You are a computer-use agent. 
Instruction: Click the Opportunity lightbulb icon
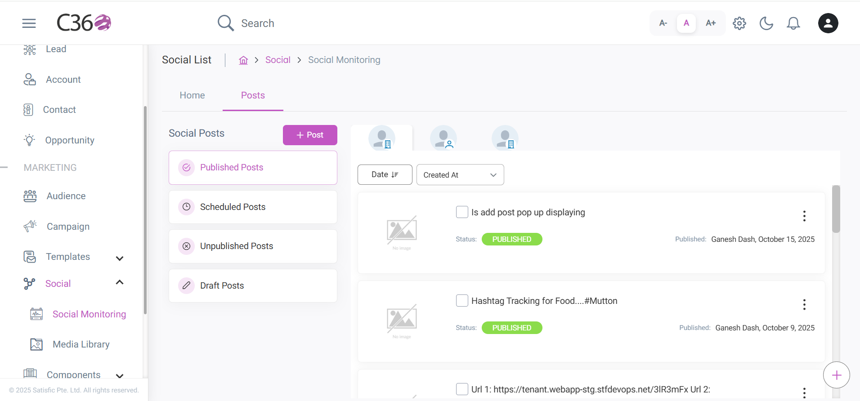point(30,140)
